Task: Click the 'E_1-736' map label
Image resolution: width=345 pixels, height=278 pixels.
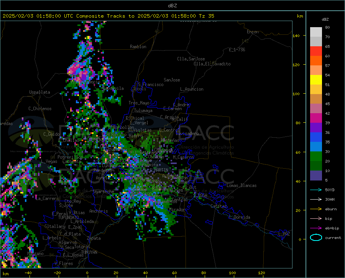Action: pos(237,50)
